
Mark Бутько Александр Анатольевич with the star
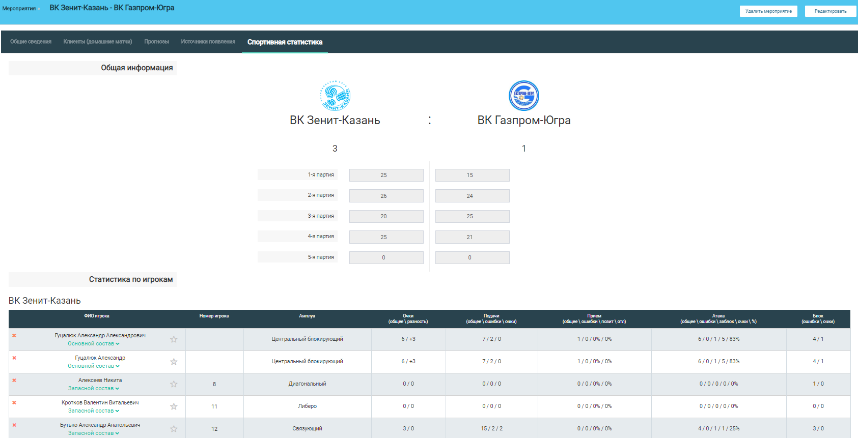(174, 429)
